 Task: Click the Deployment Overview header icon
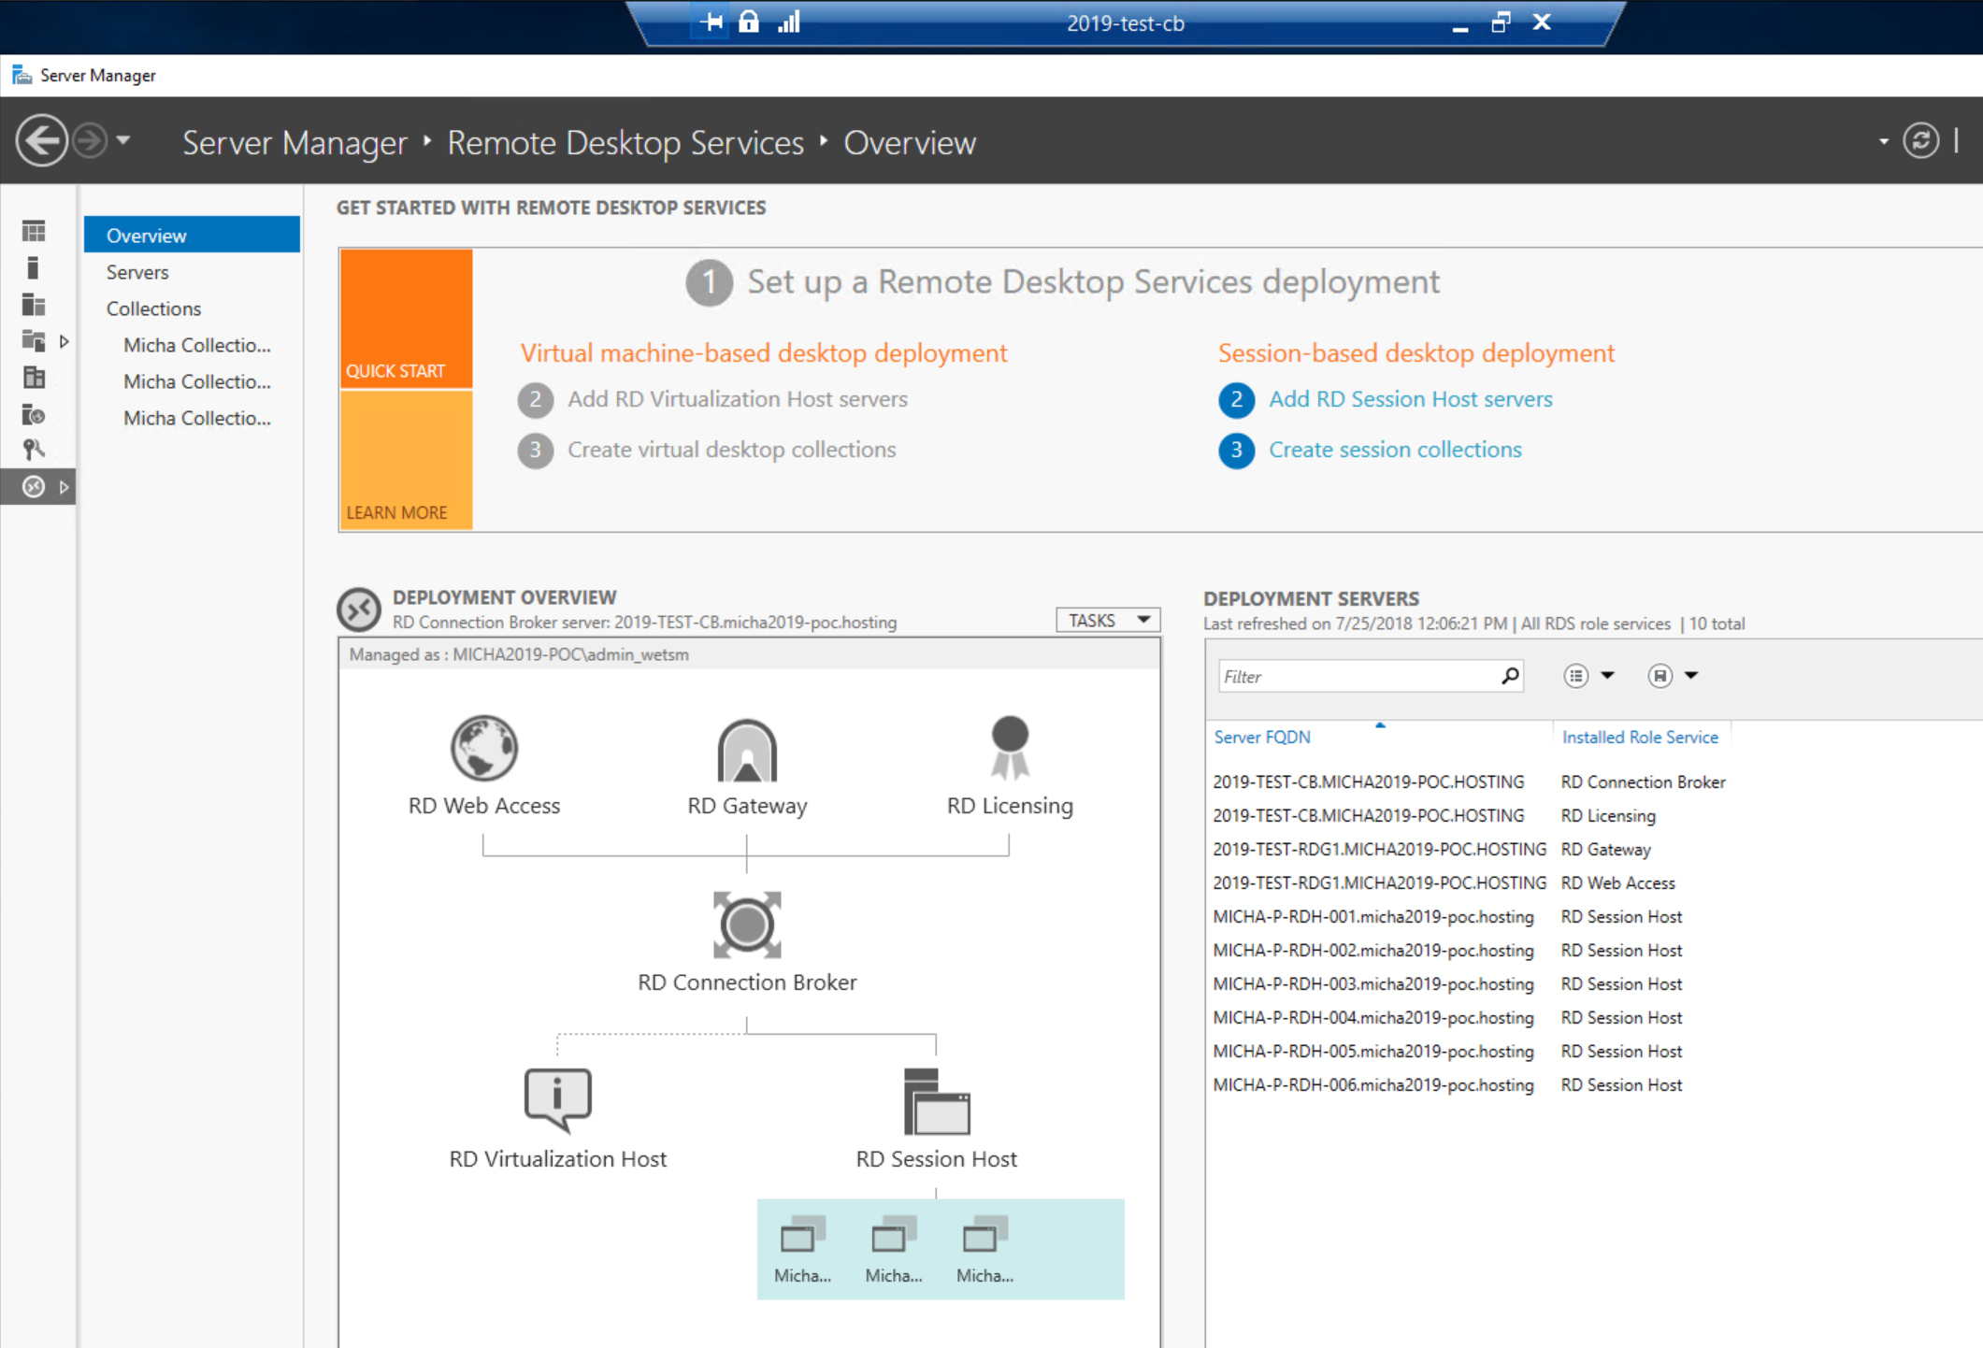point(359,610)
